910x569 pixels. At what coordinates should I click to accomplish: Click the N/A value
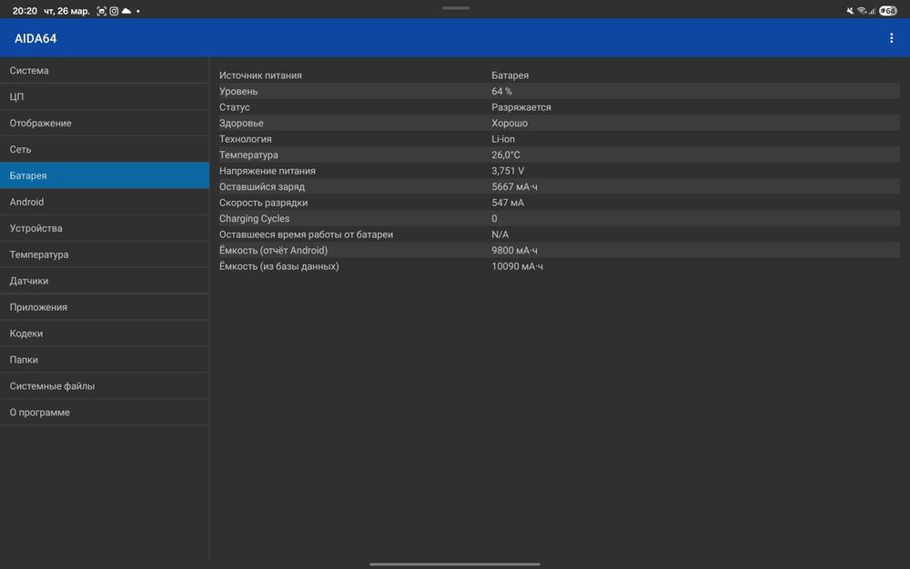(500, 235)
